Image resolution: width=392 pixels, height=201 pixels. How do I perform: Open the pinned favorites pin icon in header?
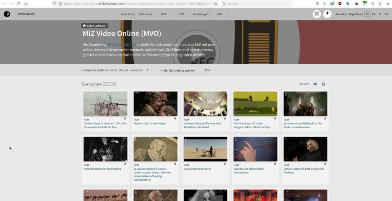(327, 14)
